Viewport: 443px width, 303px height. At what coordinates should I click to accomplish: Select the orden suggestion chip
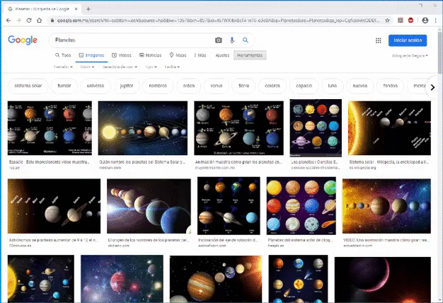(x=189, y=86)
